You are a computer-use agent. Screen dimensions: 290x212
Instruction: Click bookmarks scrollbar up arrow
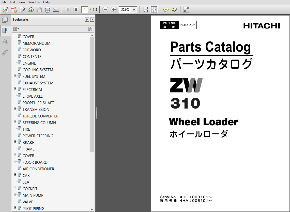(92, 35)
